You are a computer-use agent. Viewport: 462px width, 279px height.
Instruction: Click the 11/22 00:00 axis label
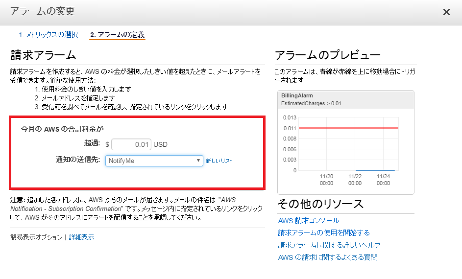[355, 180]
